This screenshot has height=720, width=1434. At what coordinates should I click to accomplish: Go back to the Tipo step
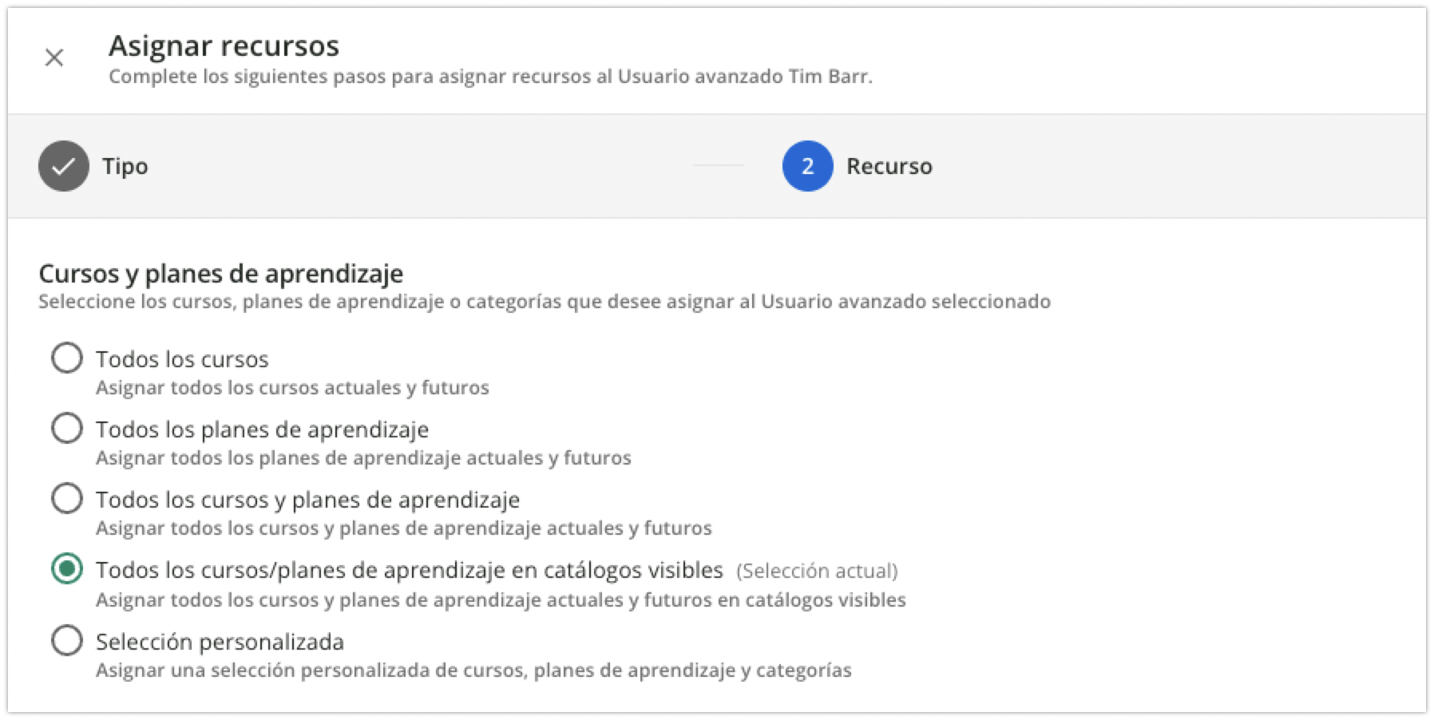[125, 167]
